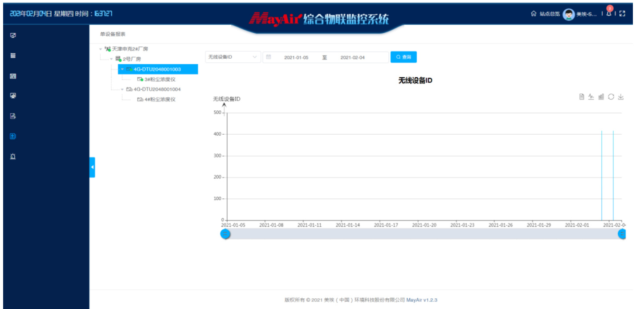The height and width of the screenshot is (309, 636).
Task: Click x-axis label 2021-01-20
Action: coord(424,225)
